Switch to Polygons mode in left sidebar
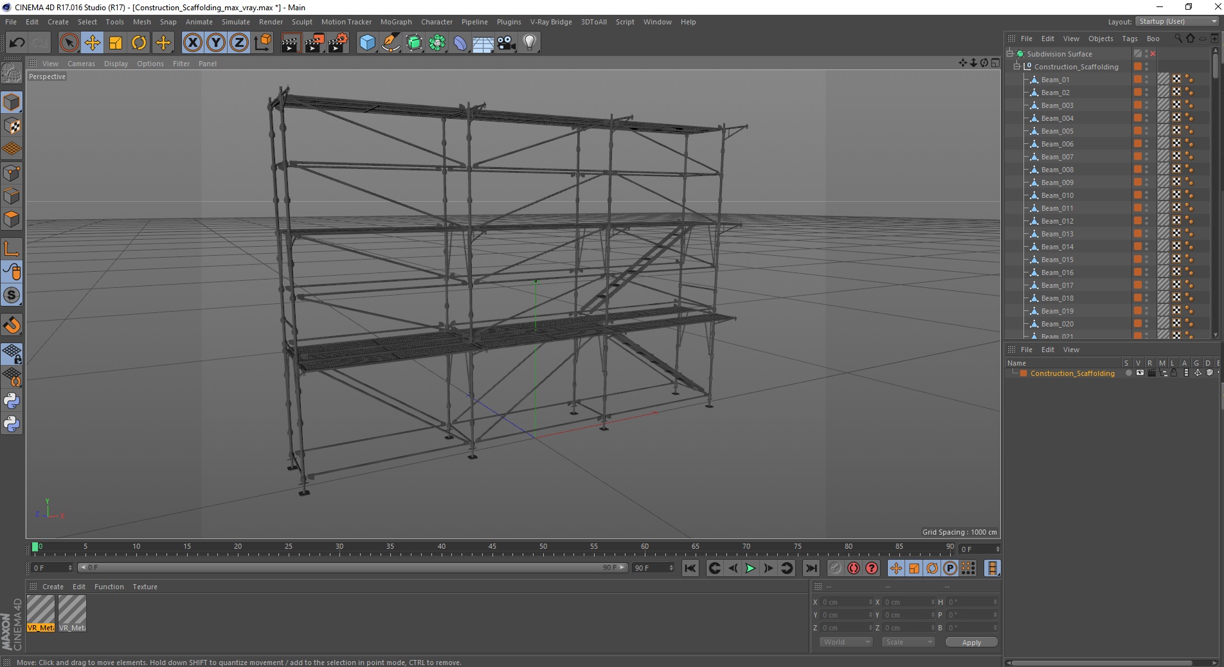The image size is (1224, 667). click(x=12, y=219)
